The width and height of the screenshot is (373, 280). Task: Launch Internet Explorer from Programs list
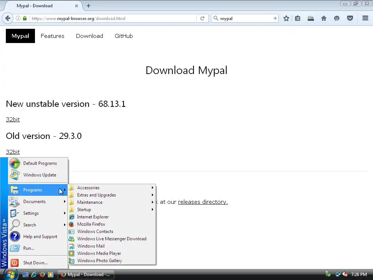[x=111, y=217]
